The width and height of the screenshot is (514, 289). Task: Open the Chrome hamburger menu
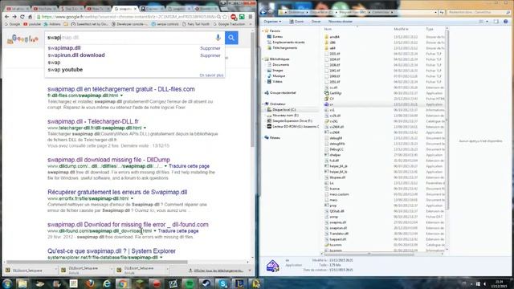[251, 17]
